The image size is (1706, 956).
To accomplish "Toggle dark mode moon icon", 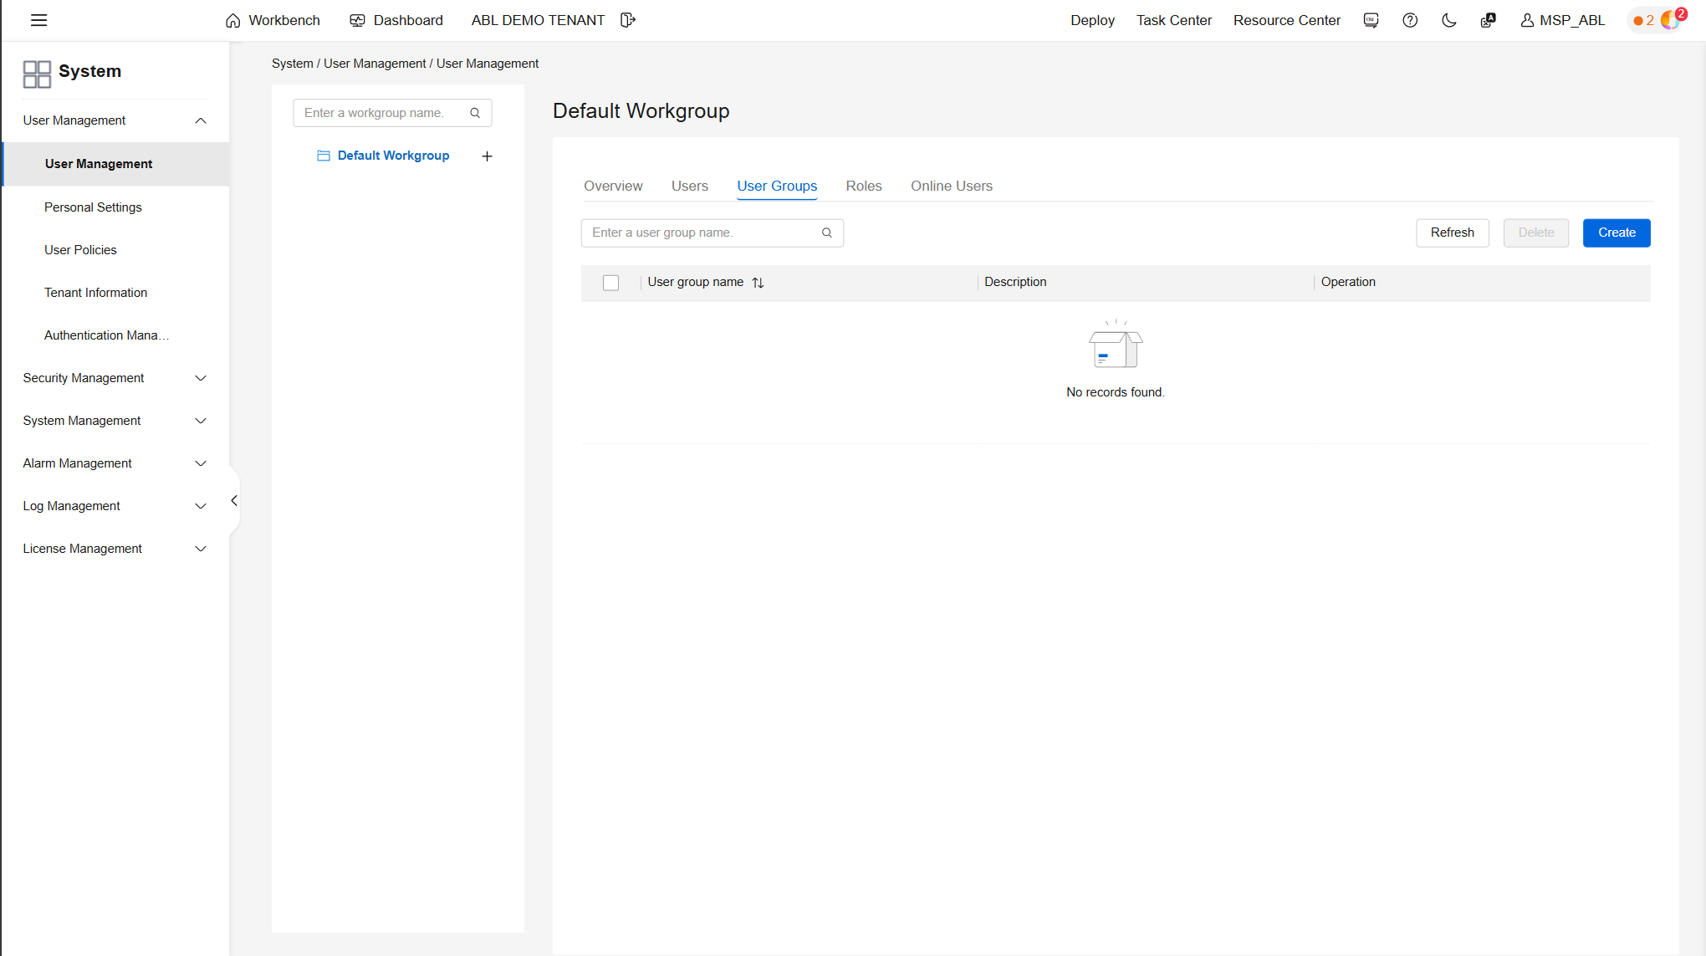I will pyautogui.click(x=1449, y=20).
